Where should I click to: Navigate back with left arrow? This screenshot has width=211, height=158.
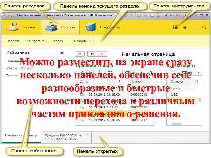click(x=92, y=54)
